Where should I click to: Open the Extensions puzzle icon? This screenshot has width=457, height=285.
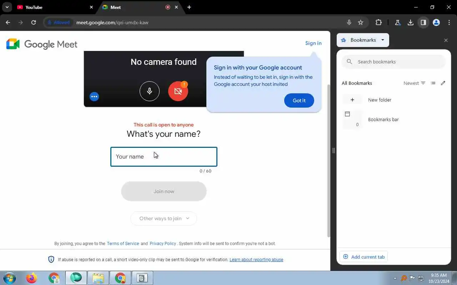[378, 22]
